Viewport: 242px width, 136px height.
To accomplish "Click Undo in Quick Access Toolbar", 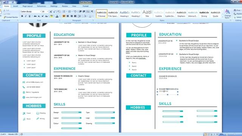I will 8,2.
